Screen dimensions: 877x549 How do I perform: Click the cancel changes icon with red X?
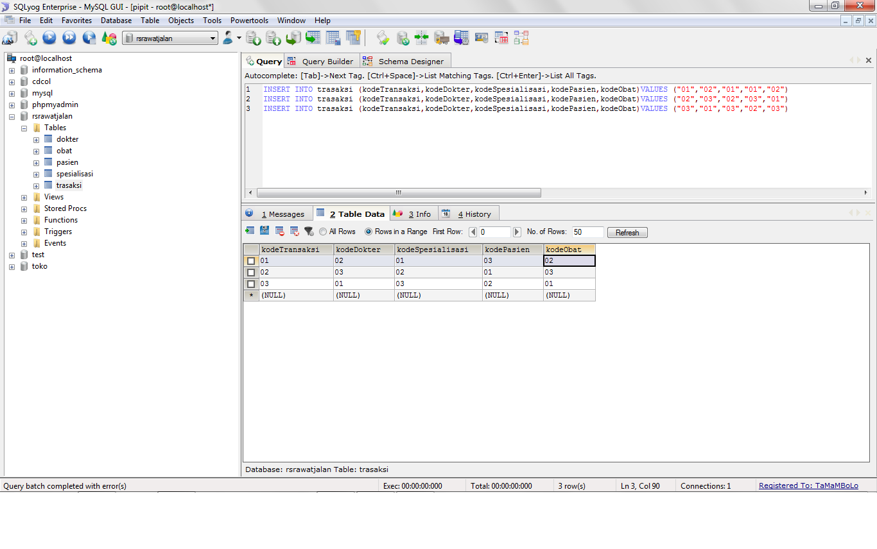point(295,231)
